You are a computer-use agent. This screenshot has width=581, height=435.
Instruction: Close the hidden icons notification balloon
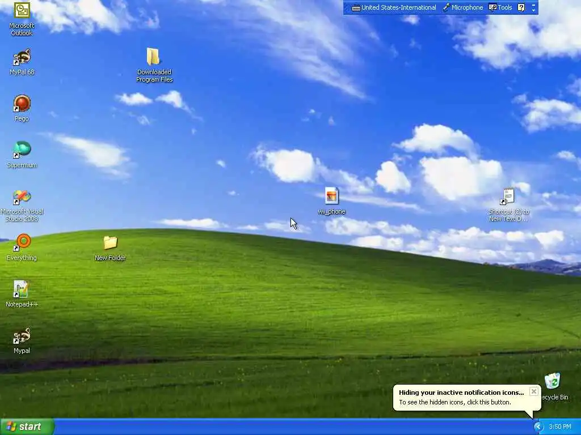coord(533,391)
